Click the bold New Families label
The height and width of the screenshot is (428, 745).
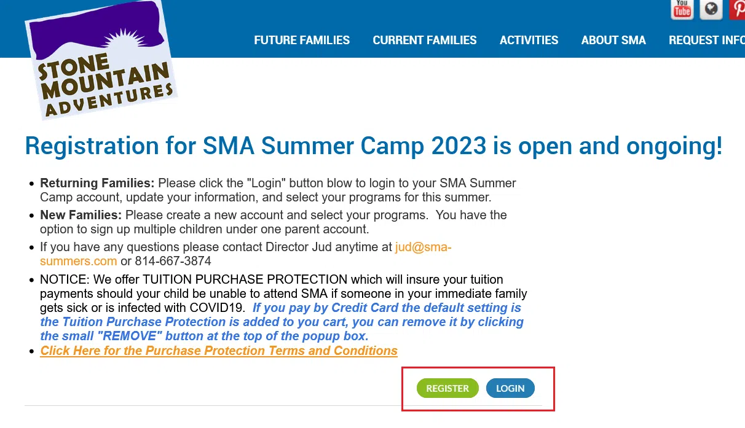[81, 215]
